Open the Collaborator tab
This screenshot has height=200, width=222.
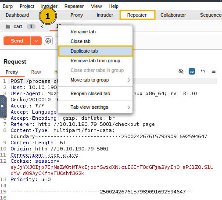[173, 15]
